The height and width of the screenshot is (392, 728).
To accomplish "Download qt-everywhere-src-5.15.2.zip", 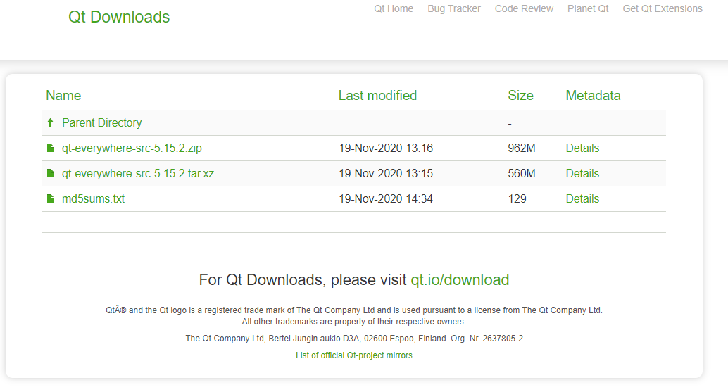I will click(132, 148).
